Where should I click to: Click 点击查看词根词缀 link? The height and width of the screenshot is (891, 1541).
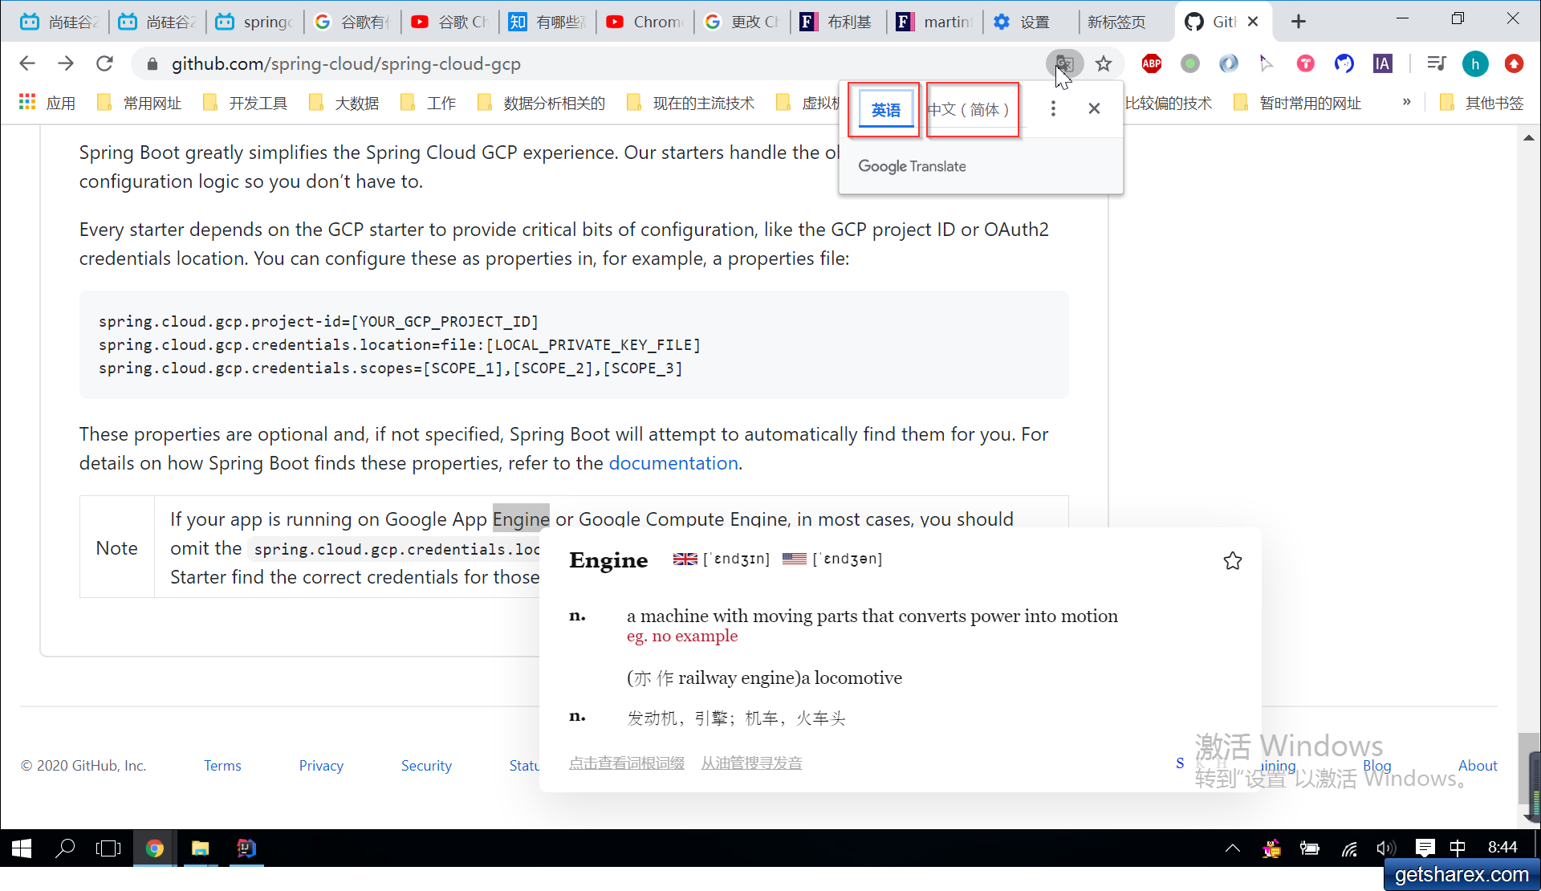627,763
